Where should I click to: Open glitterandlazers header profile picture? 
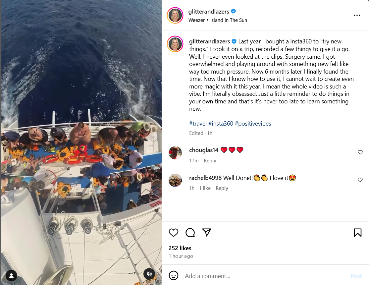(175, 15)
